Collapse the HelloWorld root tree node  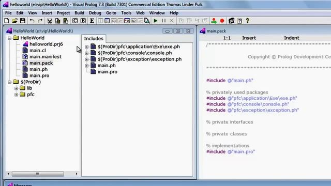(x=9, y=38)
